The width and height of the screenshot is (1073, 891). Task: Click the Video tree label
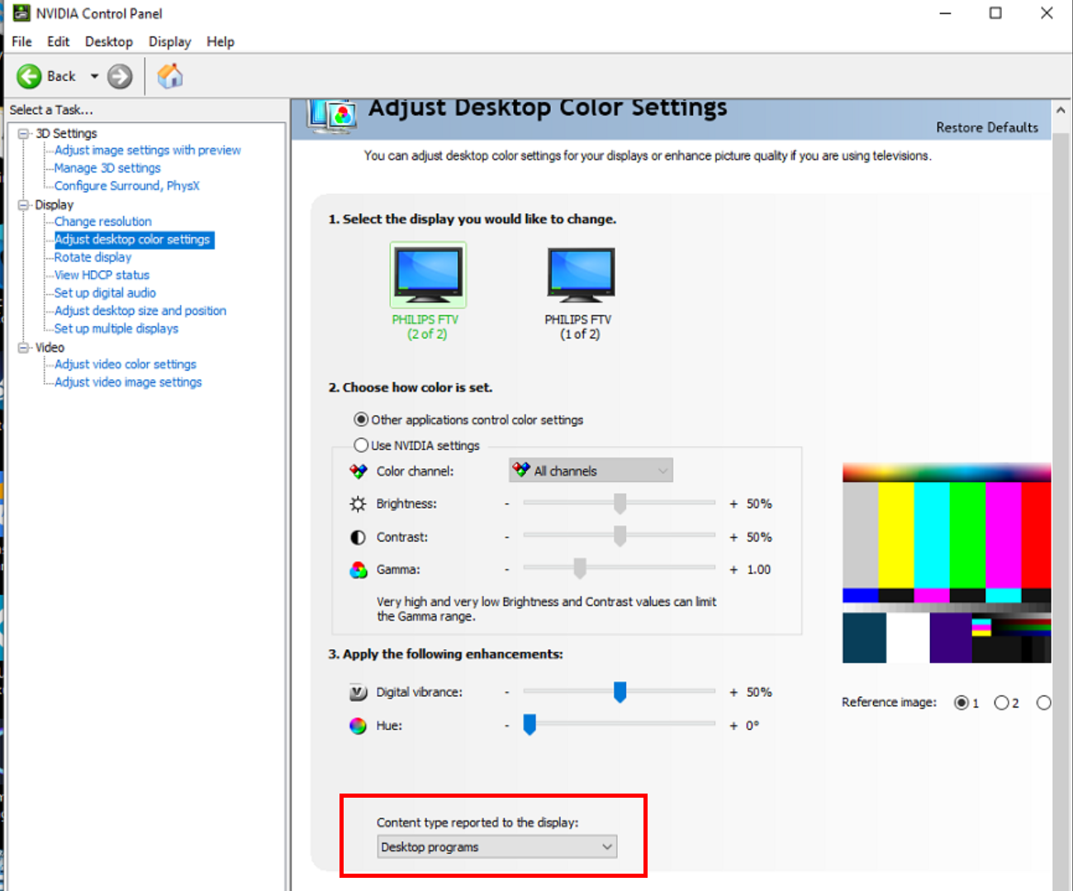pos(50,348)
